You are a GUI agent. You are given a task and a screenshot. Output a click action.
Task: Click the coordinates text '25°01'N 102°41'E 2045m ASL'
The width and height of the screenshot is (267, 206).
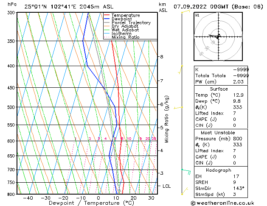tap(69, 7)
